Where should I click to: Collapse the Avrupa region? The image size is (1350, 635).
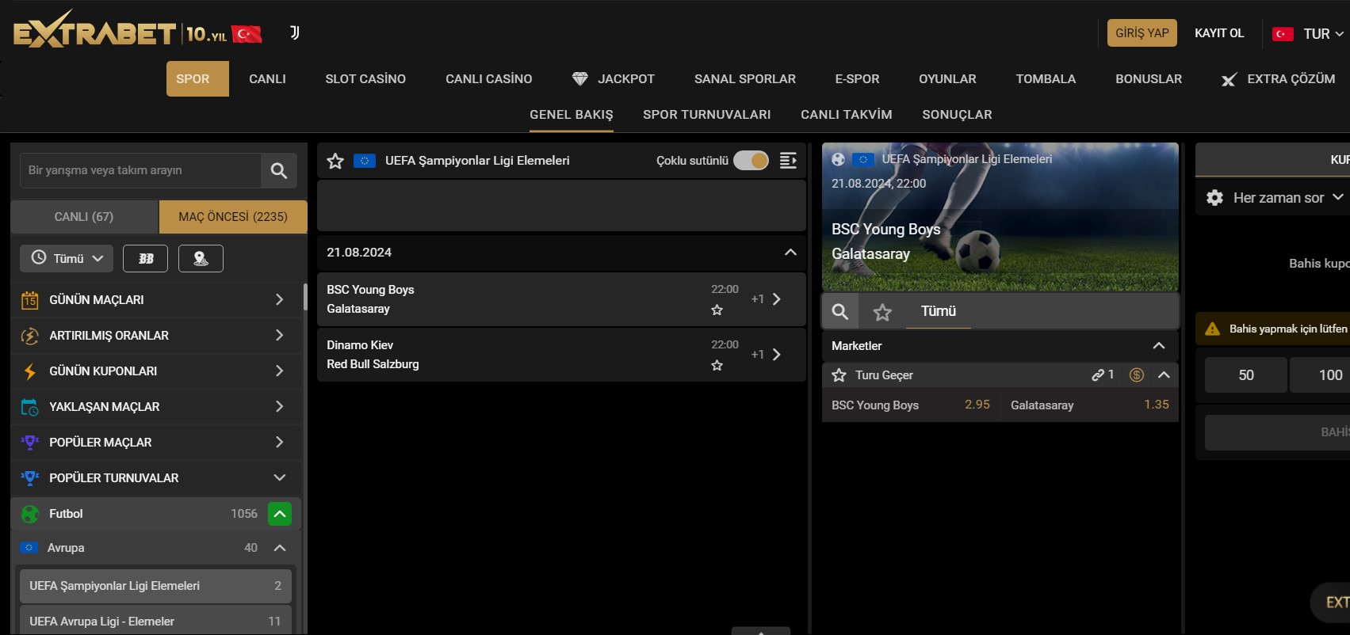[279, 548]
